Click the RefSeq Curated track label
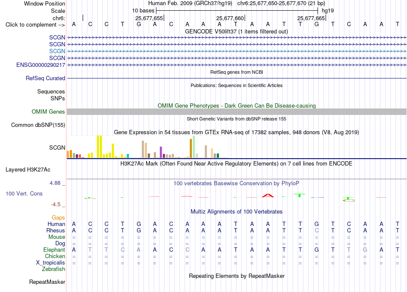The height and width of the screenshot is (292, 407). 45,78
